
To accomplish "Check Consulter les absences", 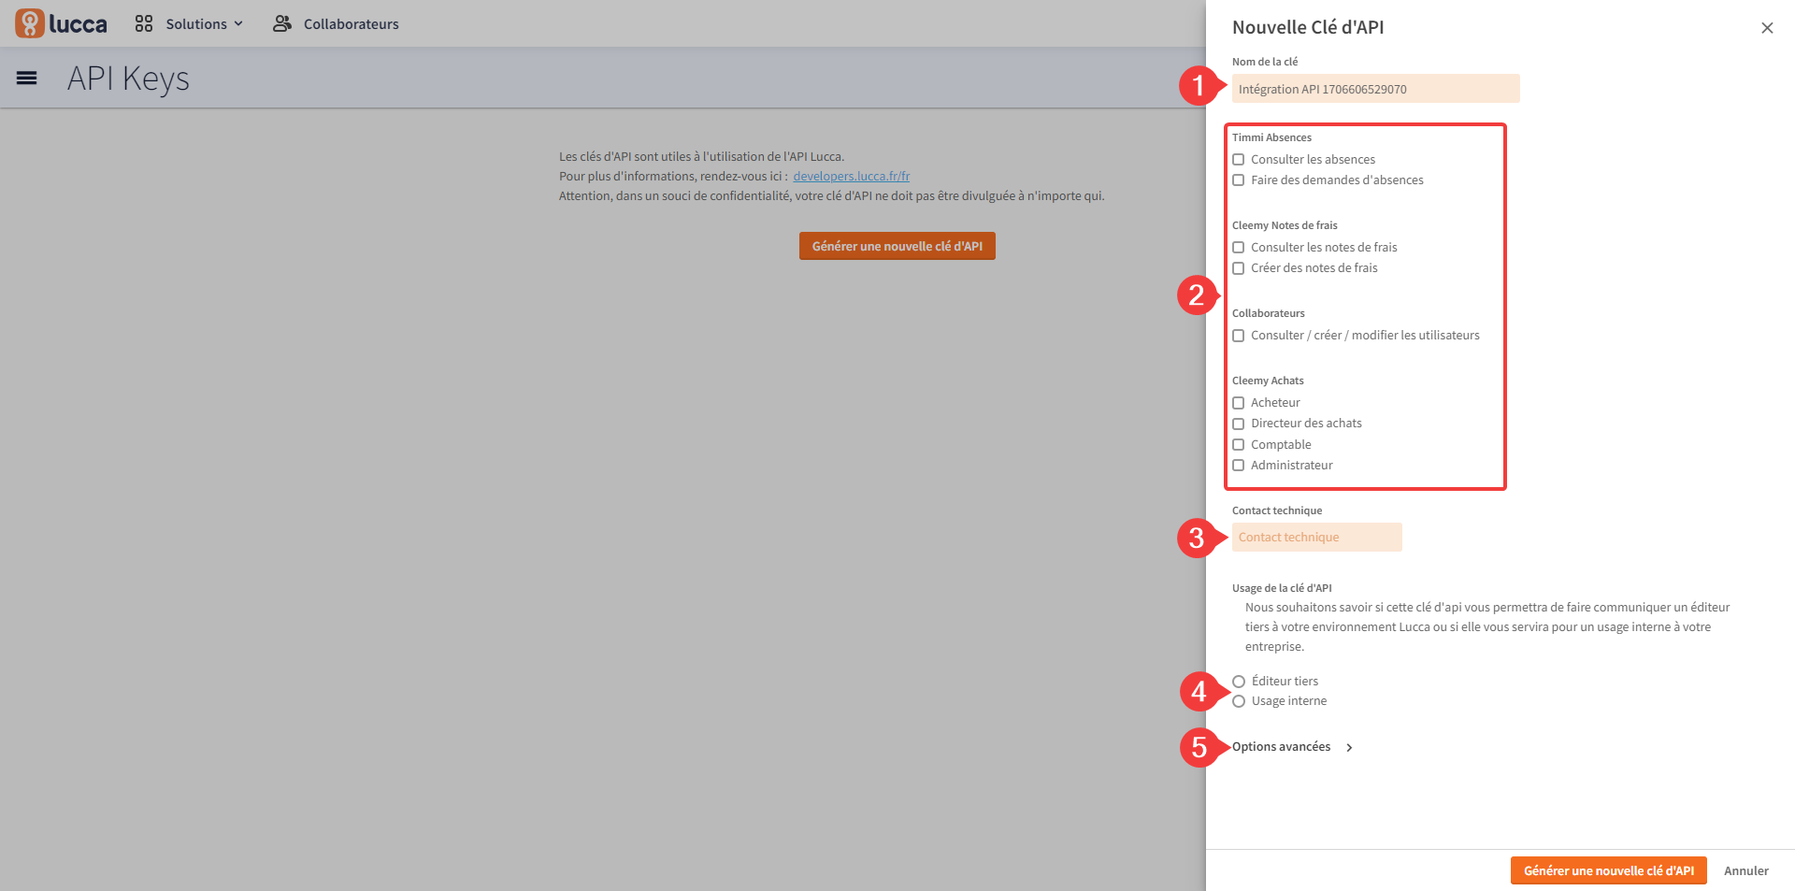I will pos(1239,160).
